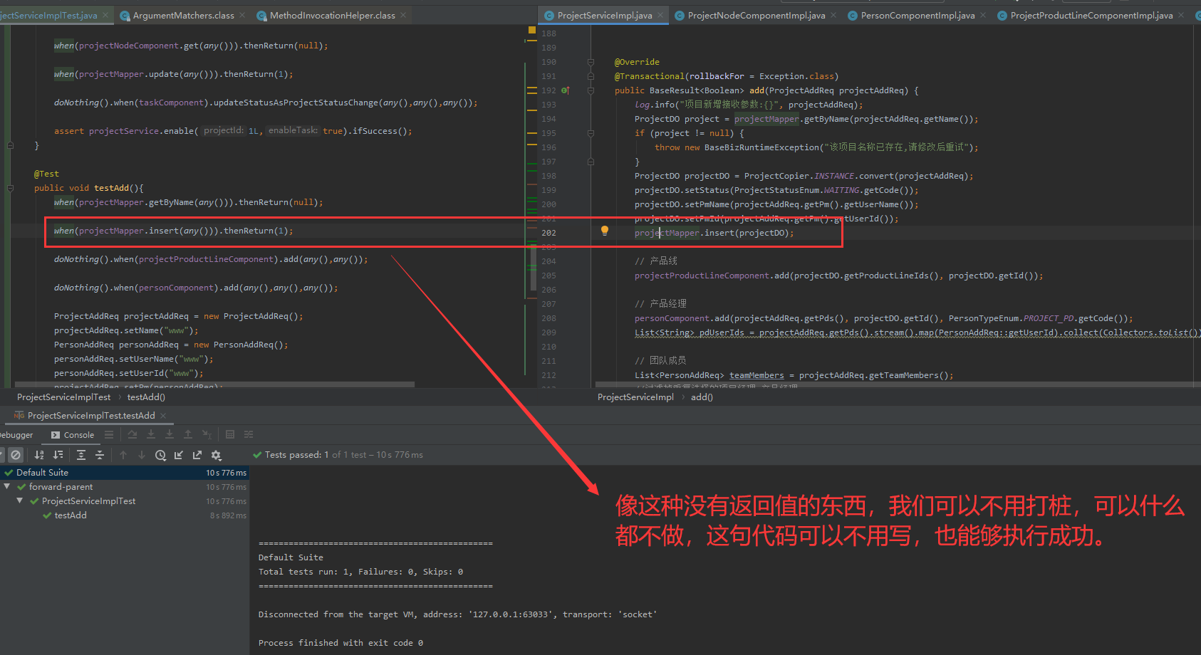
Task: Click the restore layout icon next to Console
Action: tap(109, 434)
